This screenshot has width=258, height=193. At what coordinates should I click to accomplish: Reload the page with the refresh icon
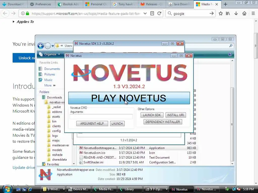[x=159, y=14]
